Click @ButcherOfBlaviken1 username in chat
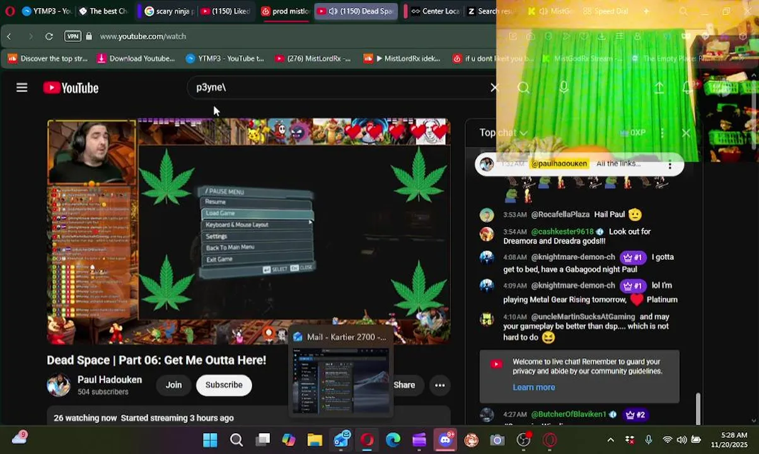Viewport: 759px width, 454px height. click(569, 414)
